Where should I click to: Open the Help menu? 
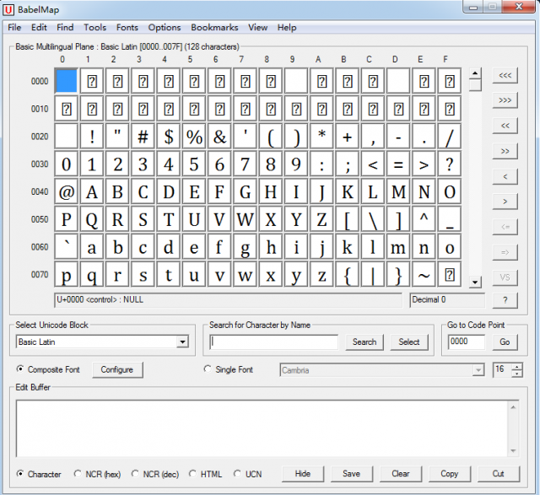(287, 28)
